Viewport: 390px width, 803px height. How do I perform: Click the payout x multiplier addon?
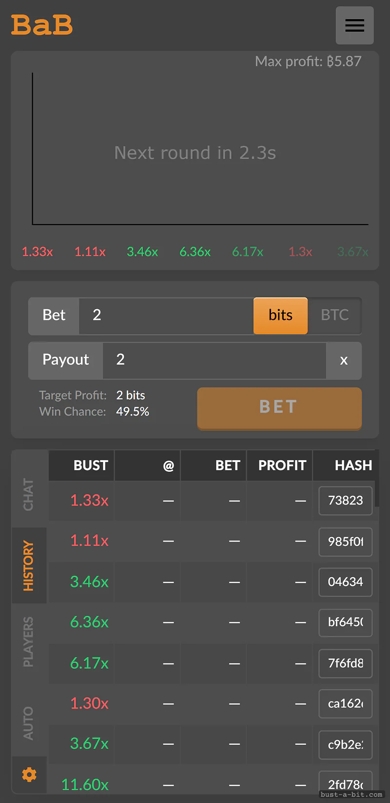tap(344, 360)
